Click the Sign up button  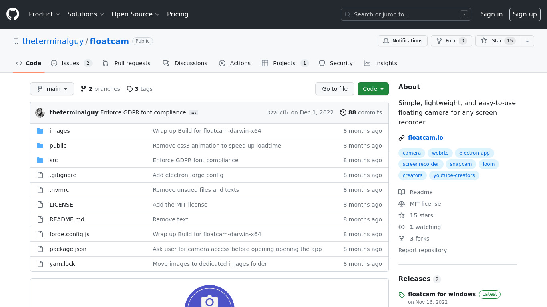(525, 14)
